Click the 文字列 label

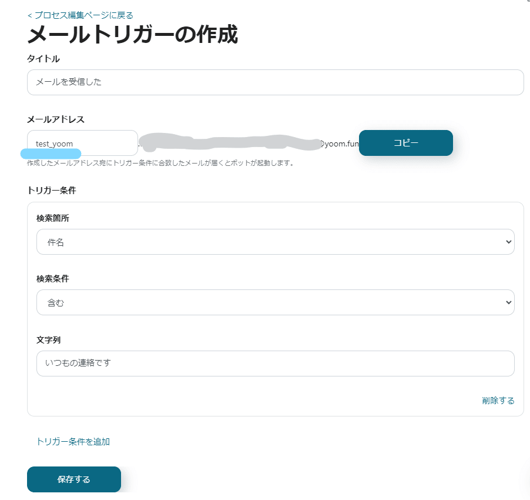48,340
